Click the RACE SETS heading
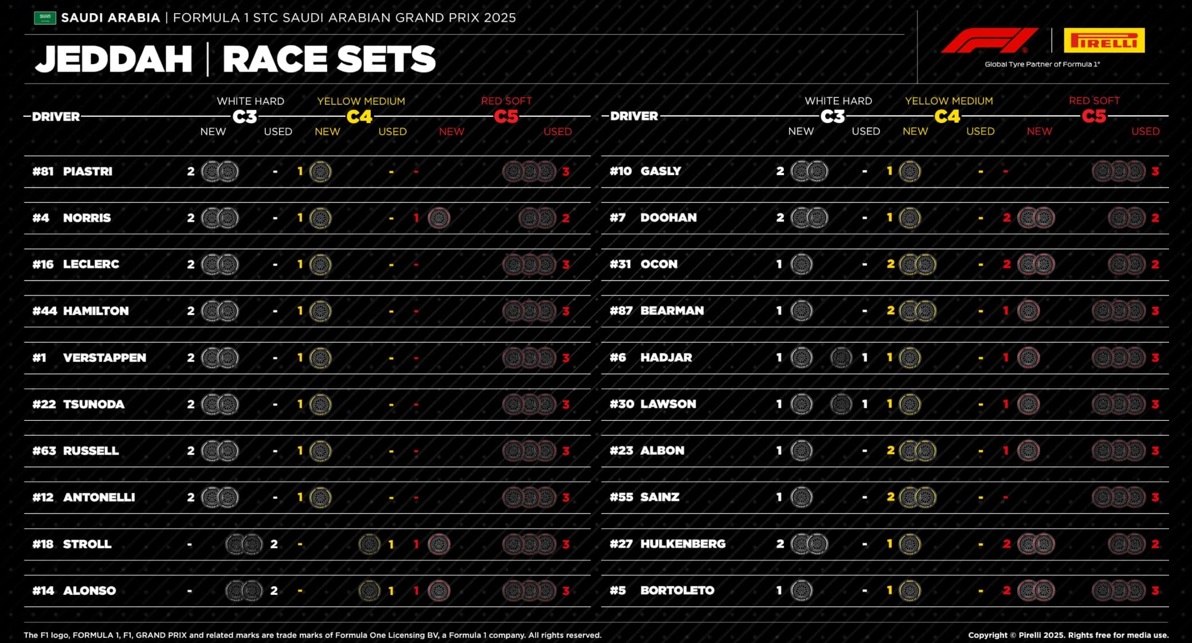Image resolution: width=1192 pixels, height=643 pixels. click(329, 59)
